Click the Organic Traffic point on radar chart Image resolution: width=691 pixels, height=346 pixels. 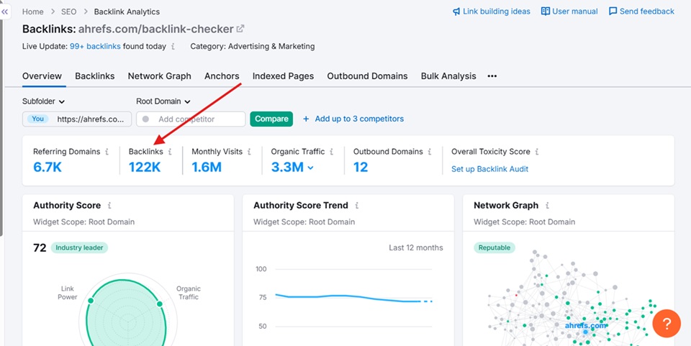click(160, 304)
